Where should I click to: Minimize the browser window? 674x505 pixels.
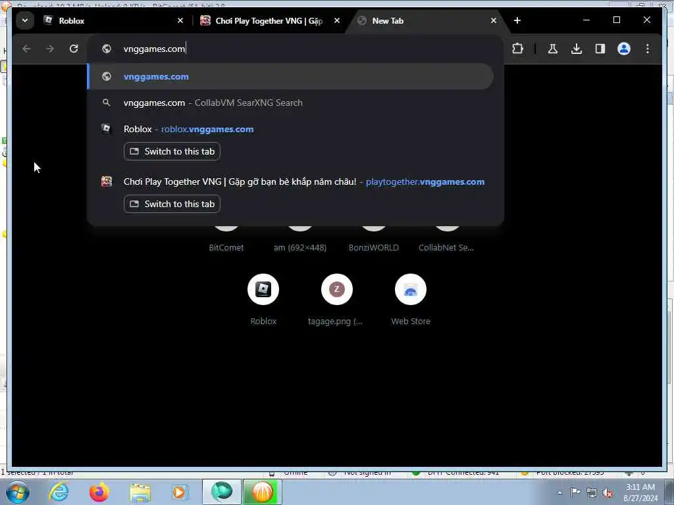click(586, 20)
